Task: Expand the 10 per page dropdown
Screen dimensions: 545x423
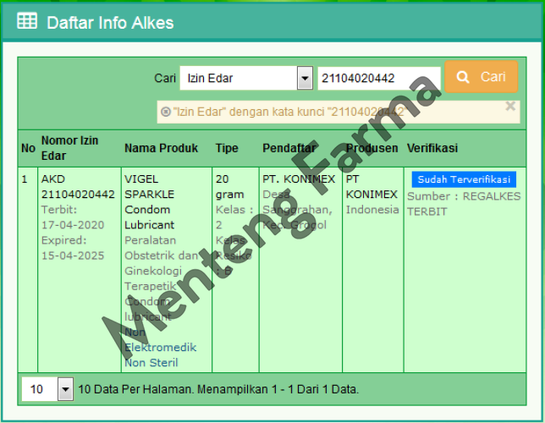Action: 65,389
